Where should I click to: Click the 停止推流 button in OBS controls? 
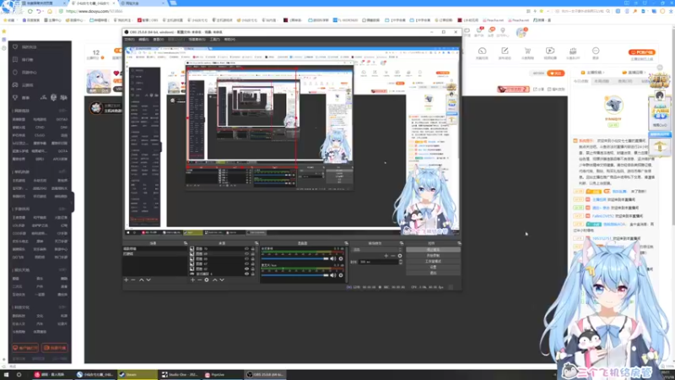(x=433, y=250)
